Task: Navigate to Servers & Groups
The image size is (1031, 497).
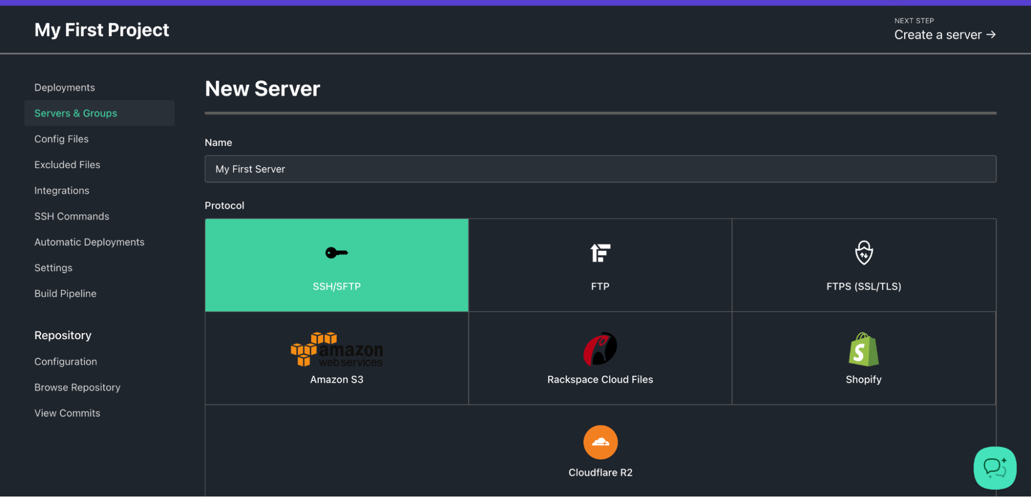Action: click(75, 113)
